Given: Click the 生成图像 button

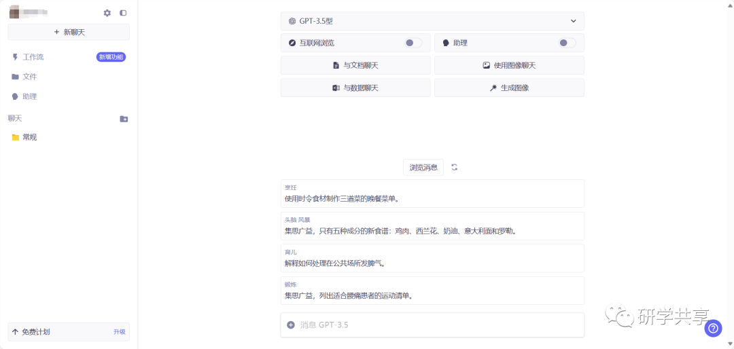Looking at the screenshot, I should [509, 88].
